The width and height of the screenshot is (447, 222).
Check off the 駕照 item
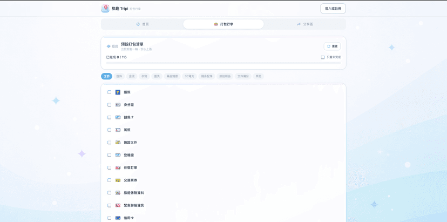point(109,130)
